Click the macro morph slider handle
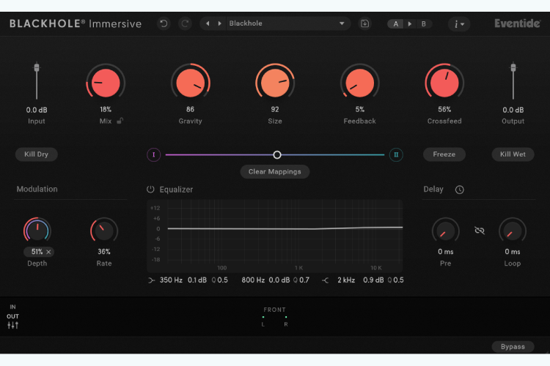The image size is (550, 366). 277,154
